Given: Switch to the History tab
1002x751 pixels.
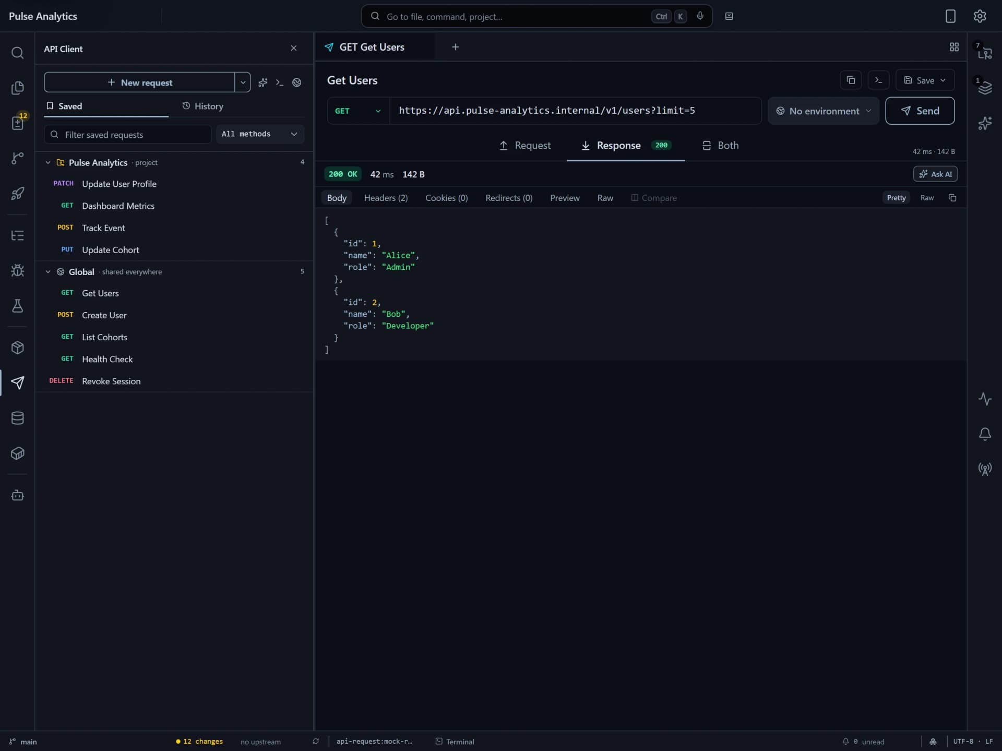Looking at the screenshot, I should (x=202, y=106).
